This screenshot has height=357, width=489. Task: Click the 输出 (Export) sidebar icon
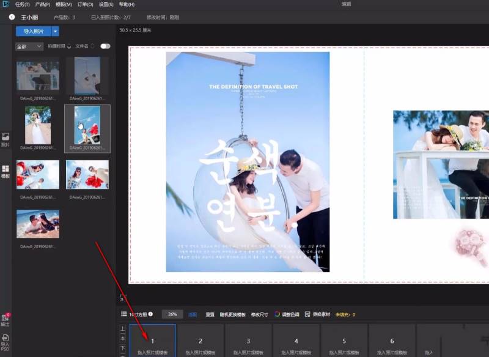(6, 319)
